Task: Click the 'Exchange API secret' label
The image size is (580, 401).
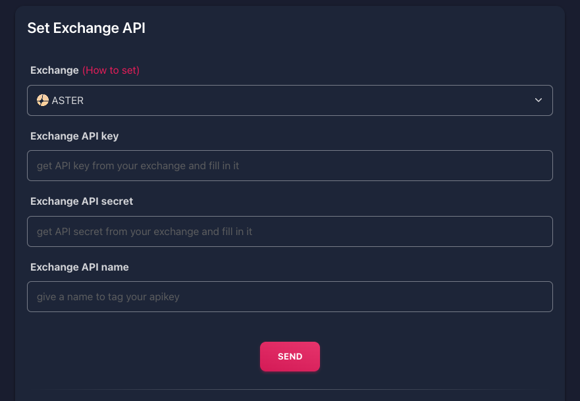Action: point(82,201)
